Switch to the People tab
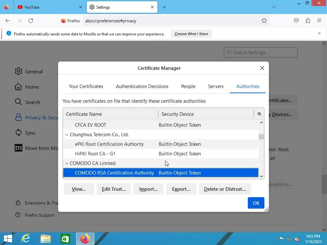Screen dimensions: 327x245 coord(188,86)
